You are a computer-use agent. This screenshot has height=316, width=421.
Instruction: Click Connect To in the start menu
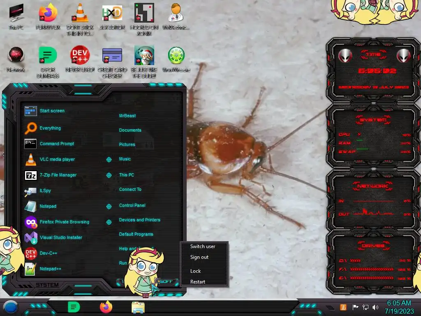pyautogui.click(x=130, y=189)
